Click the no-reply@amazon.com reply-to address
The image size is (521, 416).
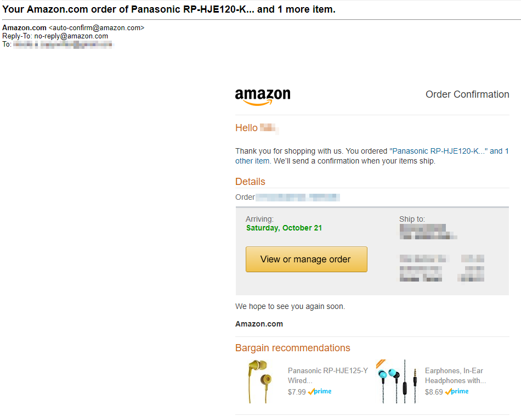pyautogui.click(x=71, y=36)
